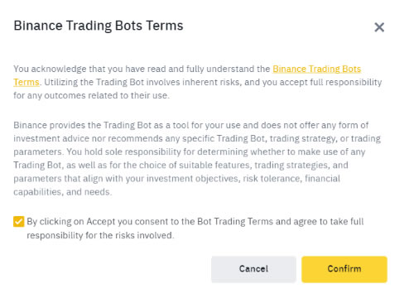414x298 pixels.
Task: Click the "capabilities, and needs" text line
Action: (63, 192)
